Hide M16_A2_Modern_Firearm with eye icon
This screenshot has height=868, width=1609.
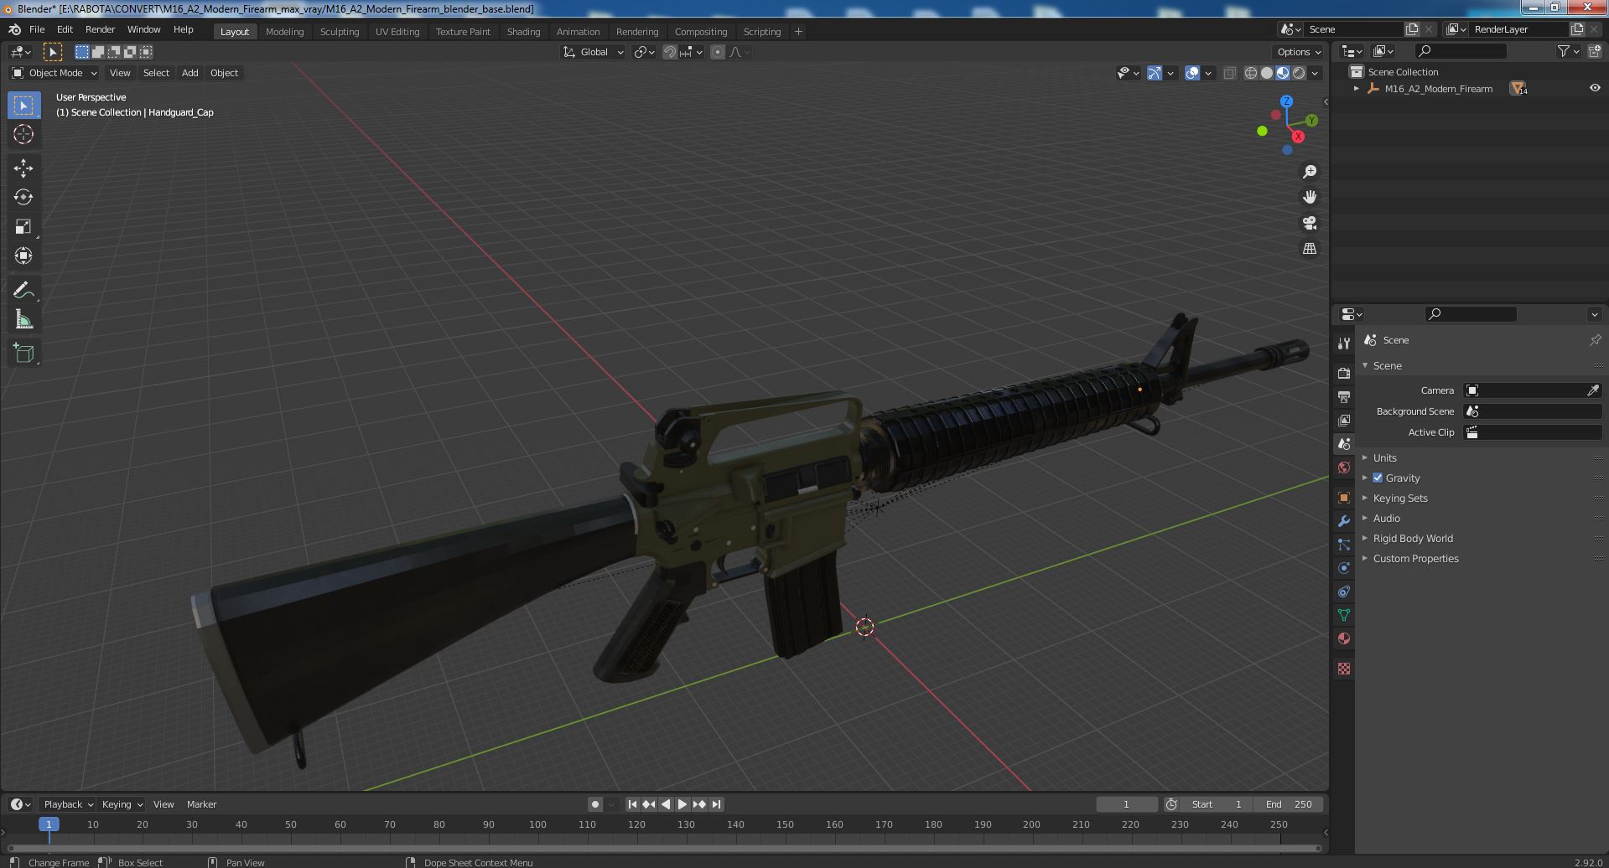pos(1595,88)
